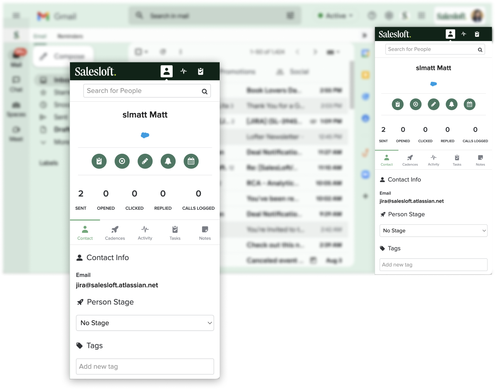Click the round bell icon in the enlarged panel

click(168, 161)
